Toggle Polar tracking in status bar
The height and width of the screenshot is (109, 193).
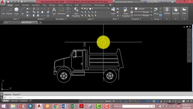(130, 101)
